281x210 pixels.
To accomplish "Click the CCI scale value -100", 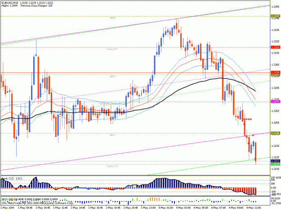I will click(273, 192).
